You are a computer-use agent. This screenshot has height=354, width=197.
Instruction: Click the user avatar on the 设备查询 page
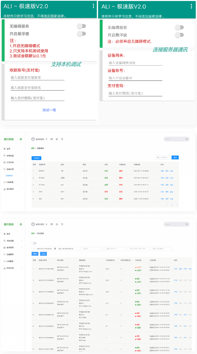click(33, 139)
